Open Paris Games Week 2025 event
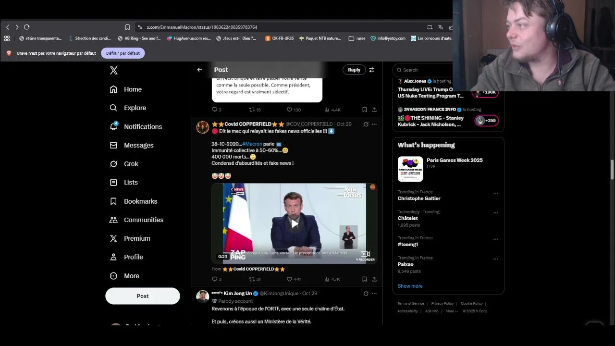 [x=448, y=169]
